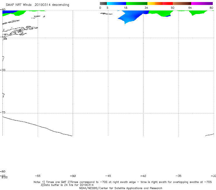Viewport: 216px width, 190px height.
Task: Click the "-55" longitude axis label
Action: click(x=38, y=176)
